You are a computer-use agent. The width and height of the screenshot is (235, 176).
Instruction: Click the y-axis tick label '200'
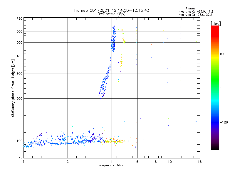click(19, 99)
